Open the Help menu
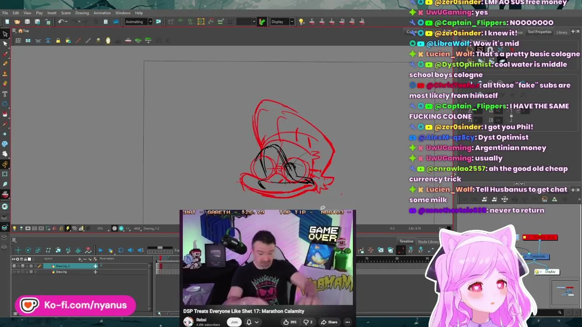The height and width of the screenshot is (327, 582). pyautogui.click(x=139, y=13)
